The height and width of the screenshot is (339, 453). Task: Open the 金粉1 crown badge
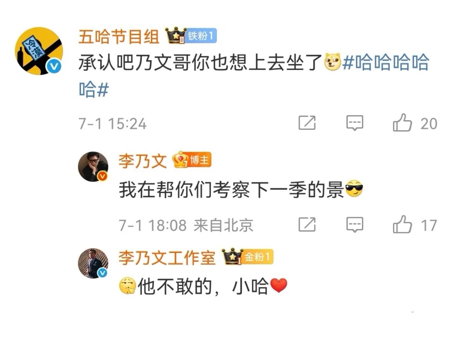(247, 257)
